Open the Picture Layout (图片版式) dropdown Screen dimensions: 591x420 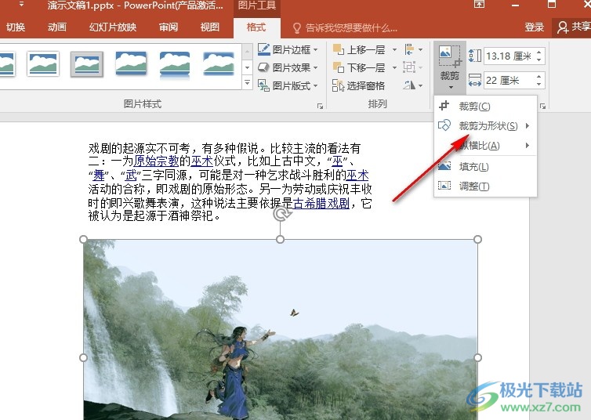(x=288, y=85)
